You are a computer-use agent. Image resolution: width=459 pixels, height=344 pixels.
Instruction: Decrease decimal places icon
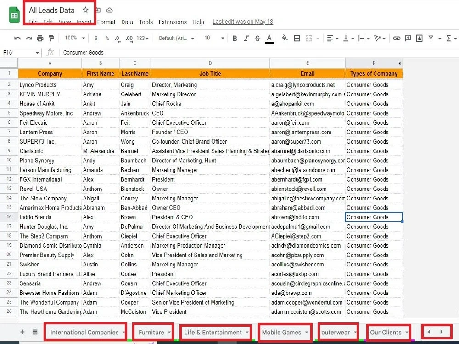tap(118, 39)
